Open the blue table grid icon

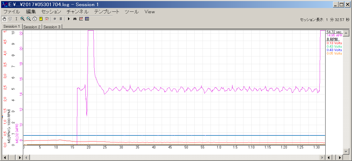click(x=87, y=19)
